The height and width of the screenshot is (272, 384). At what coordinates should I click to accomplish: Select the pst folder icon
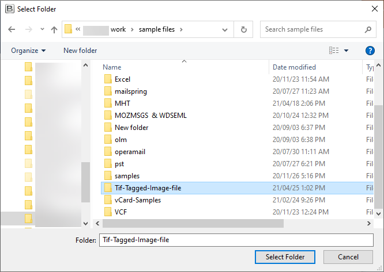108,164
